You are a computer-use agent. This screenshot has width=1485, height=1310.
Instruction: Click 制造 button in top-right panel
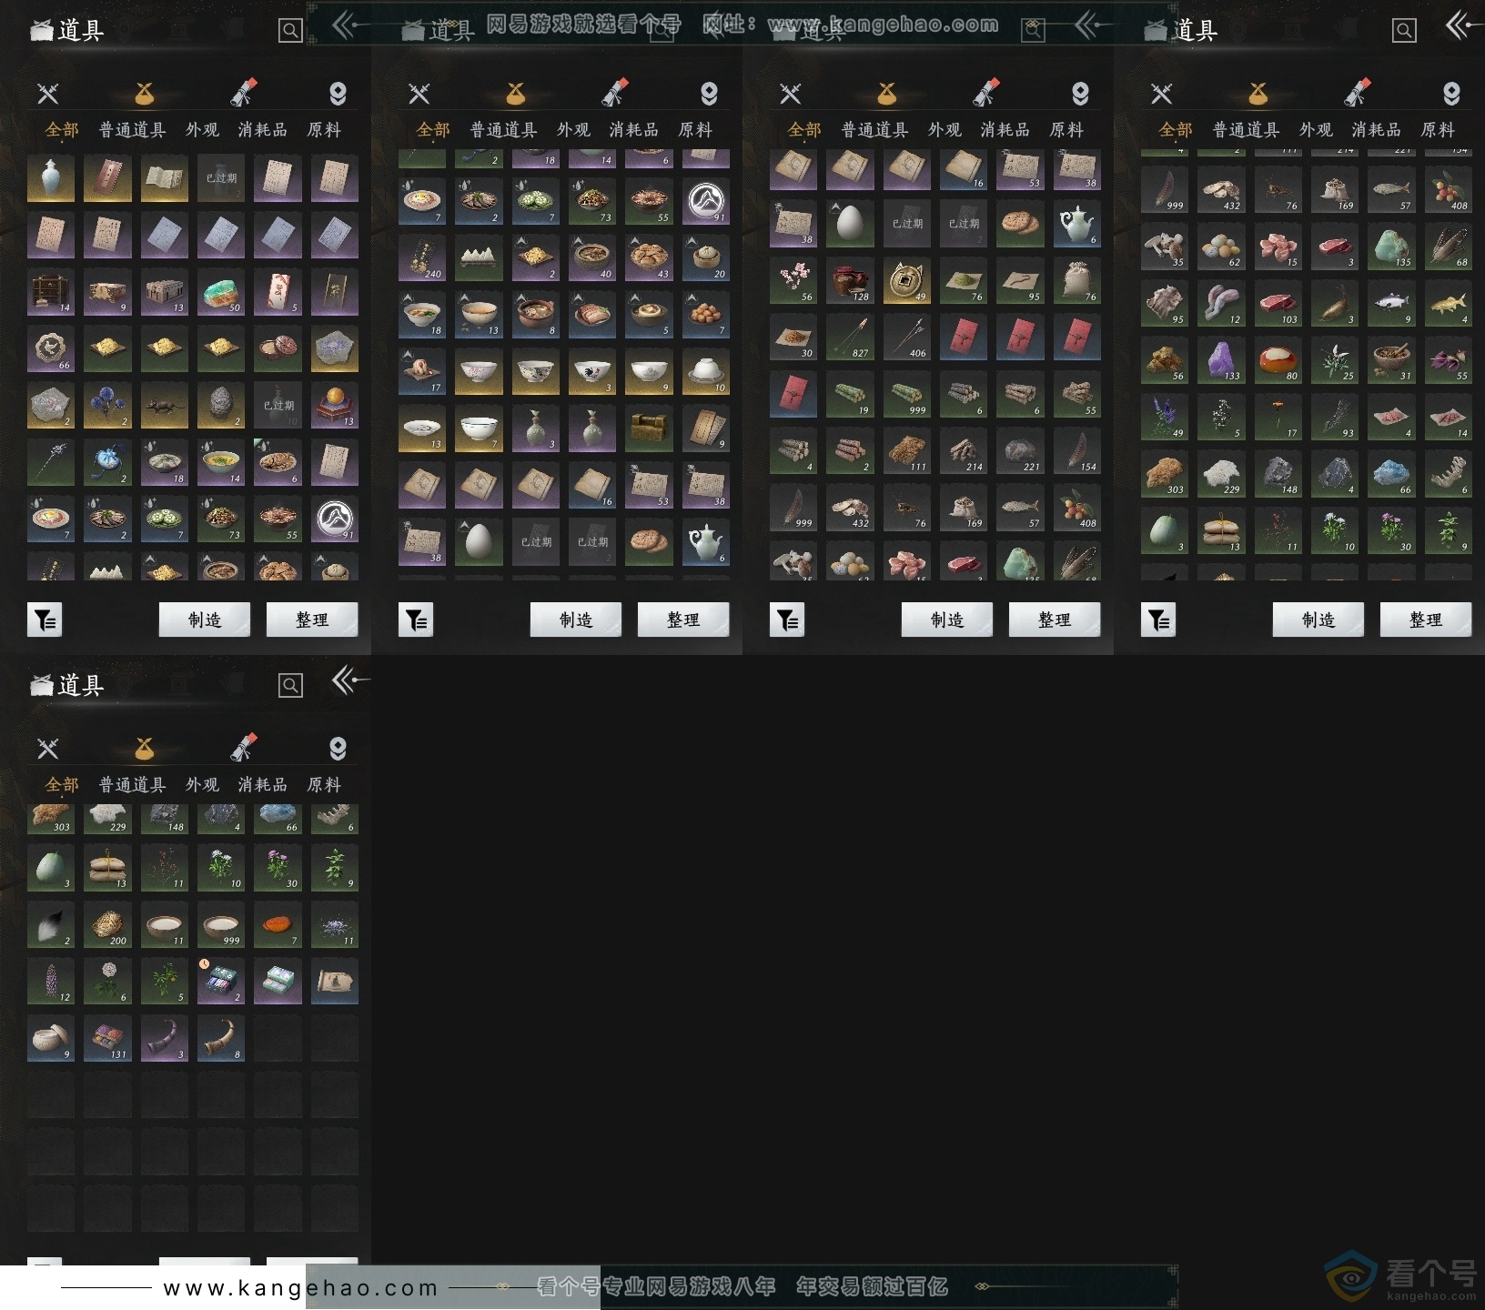(x=1318, y=620)
